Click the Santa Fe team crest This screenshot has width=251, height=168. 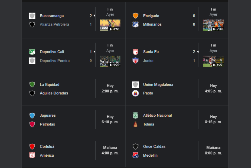(135, 52)
